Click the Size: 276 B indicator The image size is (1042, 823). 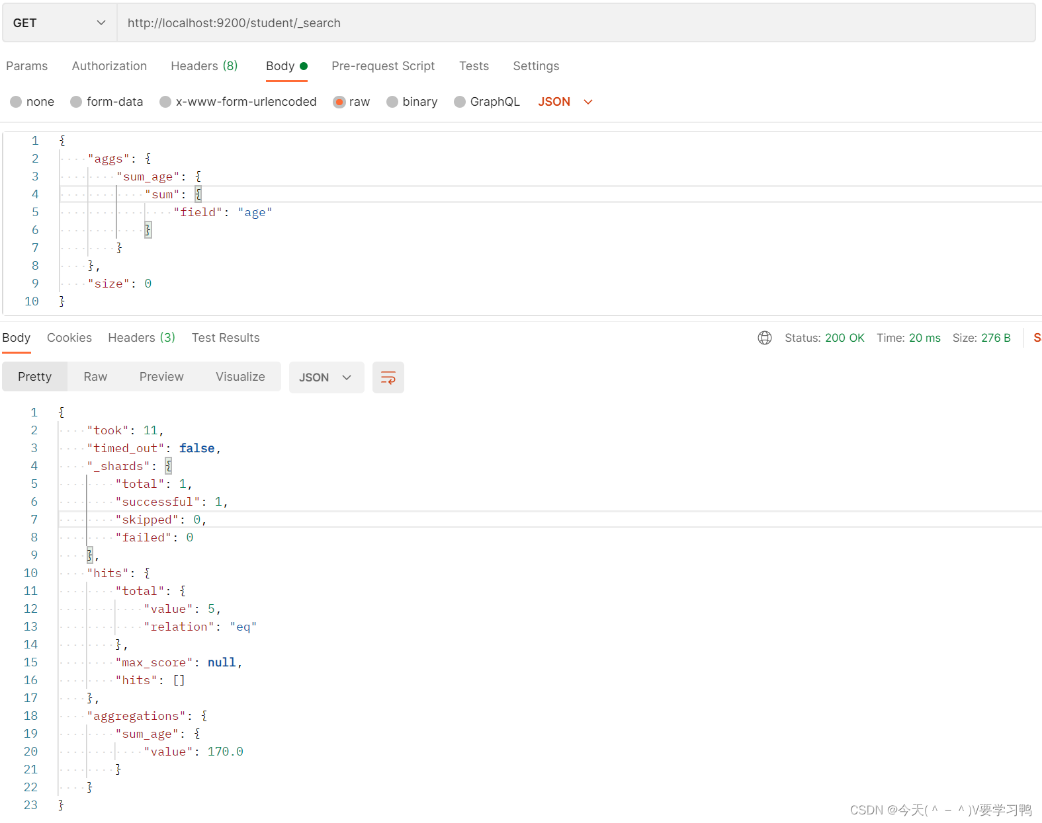[x=981, y=338]
